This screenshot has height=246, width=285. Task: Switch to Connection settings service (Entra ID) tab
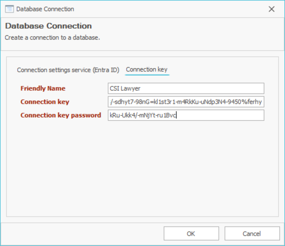(68, 70)
